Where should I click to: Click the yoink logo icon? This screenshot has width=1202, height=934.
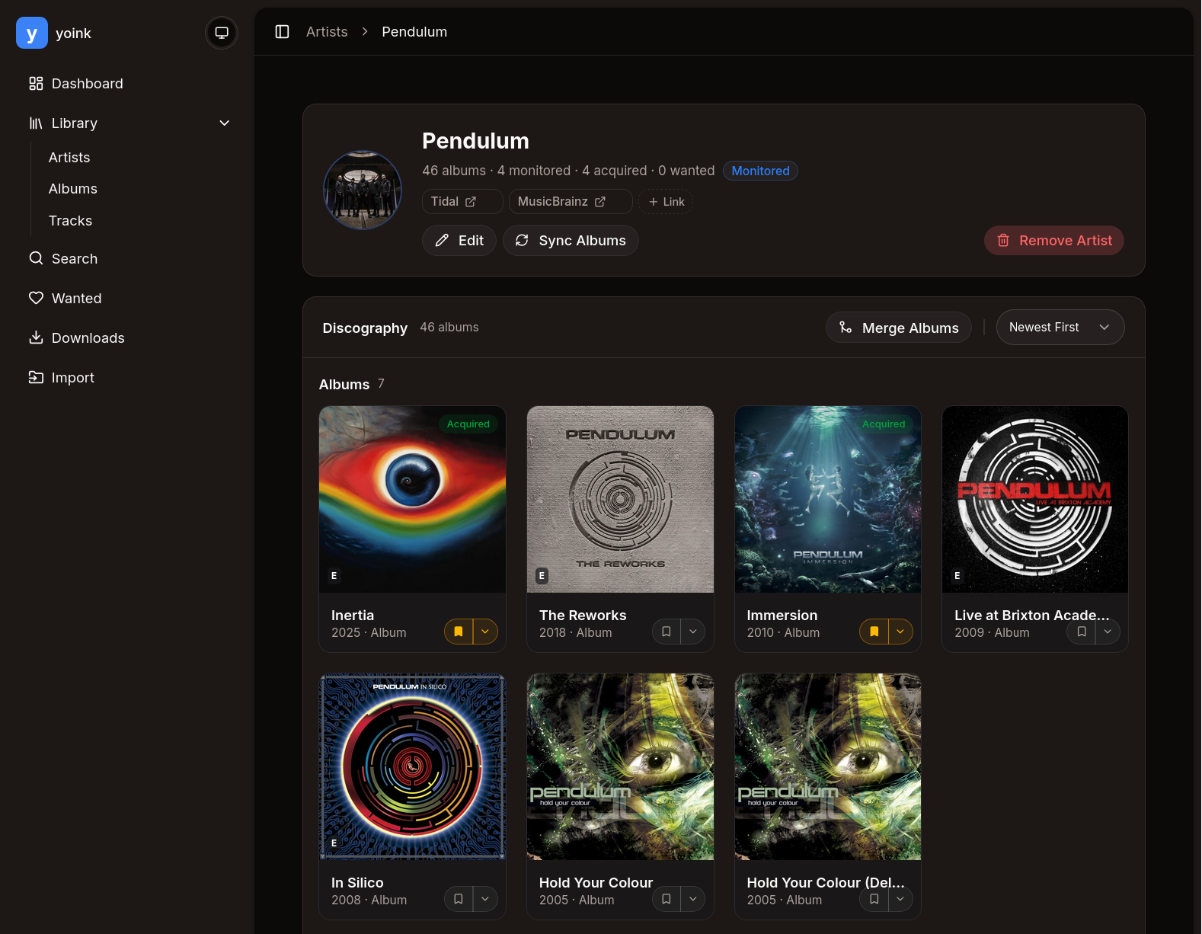point(32,33)
